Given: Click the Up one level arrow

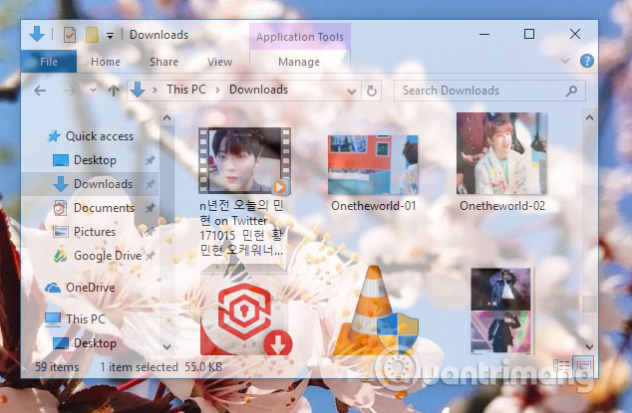Looking at the screenshot, I should coord(114,91).
